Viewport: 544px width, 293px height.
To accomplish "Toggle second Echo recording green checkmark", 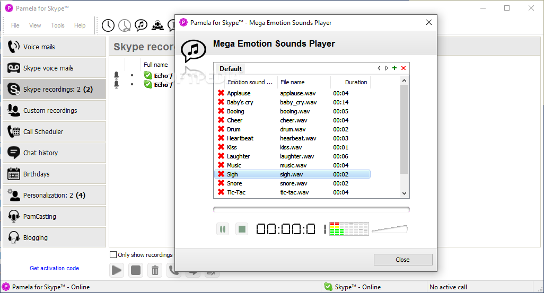I will pyautogui.click(x=148, y=84).
